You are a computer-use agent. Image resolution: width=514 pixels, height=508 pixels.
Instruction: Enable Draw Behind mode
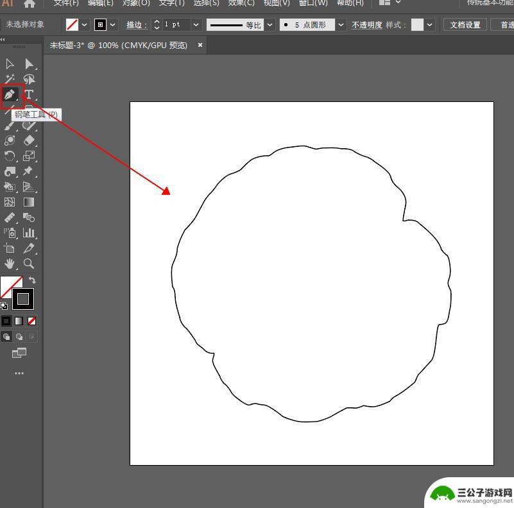click(x=19, y=337)
